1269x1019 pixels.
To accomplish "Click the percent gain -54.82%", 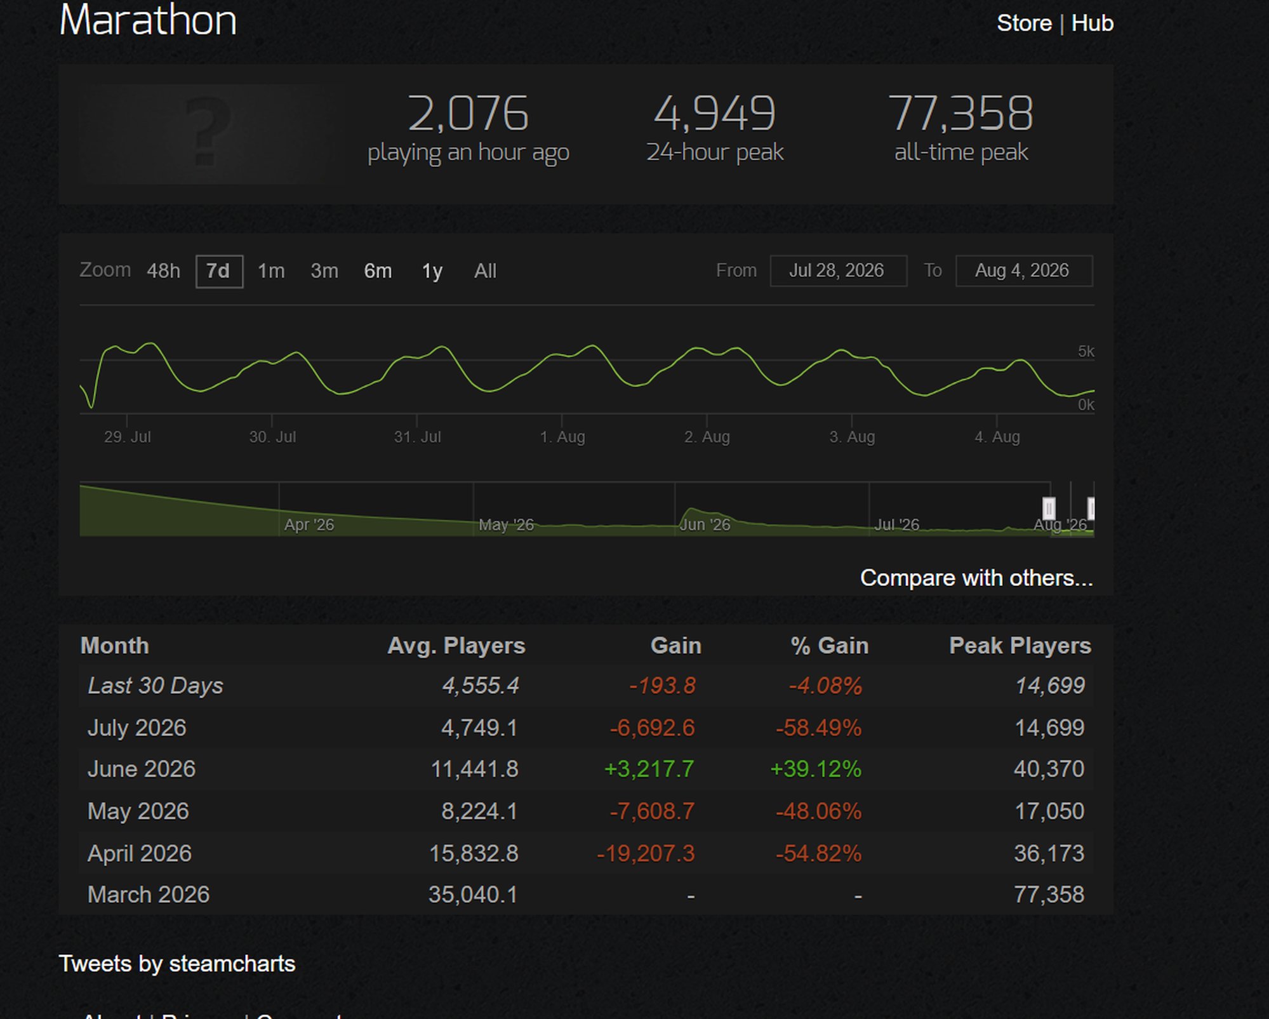I will [x=819, y=853].
